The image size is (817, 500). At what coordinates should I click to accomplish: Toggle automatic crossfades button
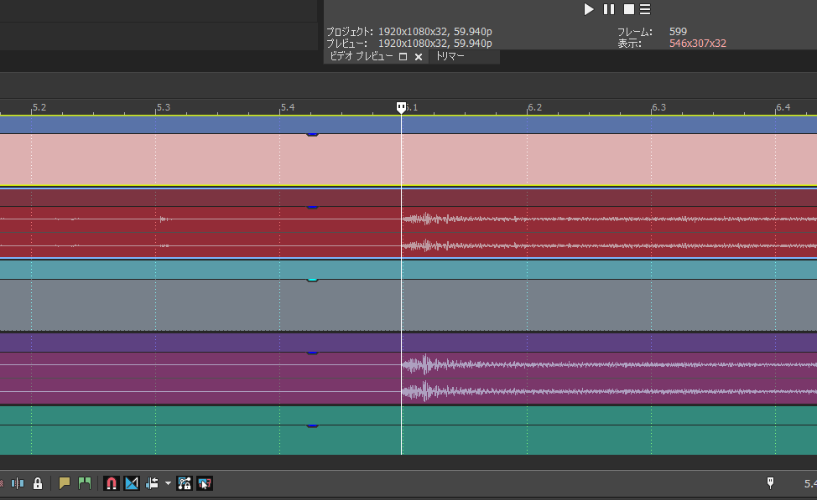click(x=132, y=483)
